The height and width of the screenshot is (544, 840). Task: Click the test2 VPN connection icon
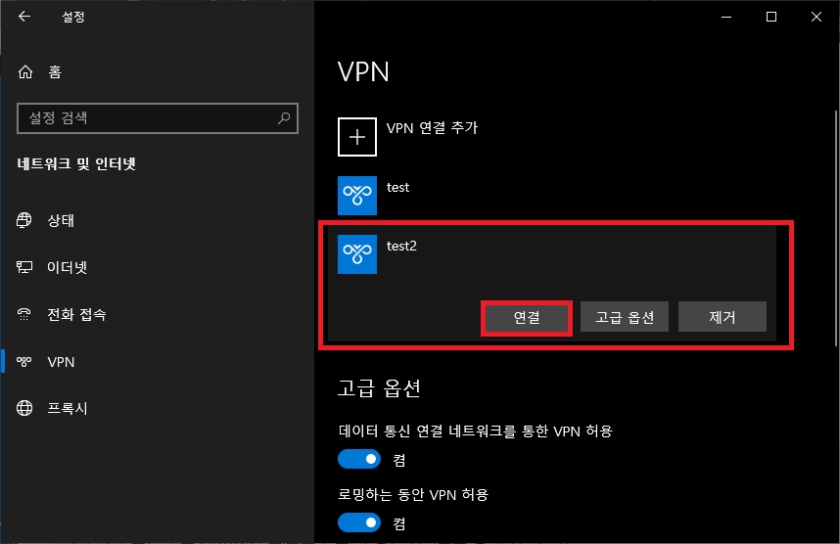[357, 254]
